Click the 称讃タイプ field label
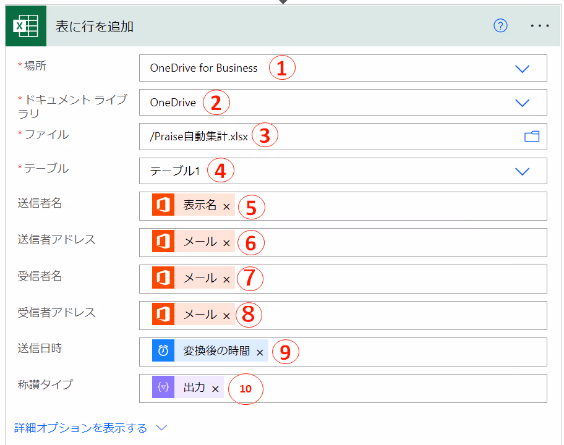Screen dimensions: 564x445 pos(45,384)
